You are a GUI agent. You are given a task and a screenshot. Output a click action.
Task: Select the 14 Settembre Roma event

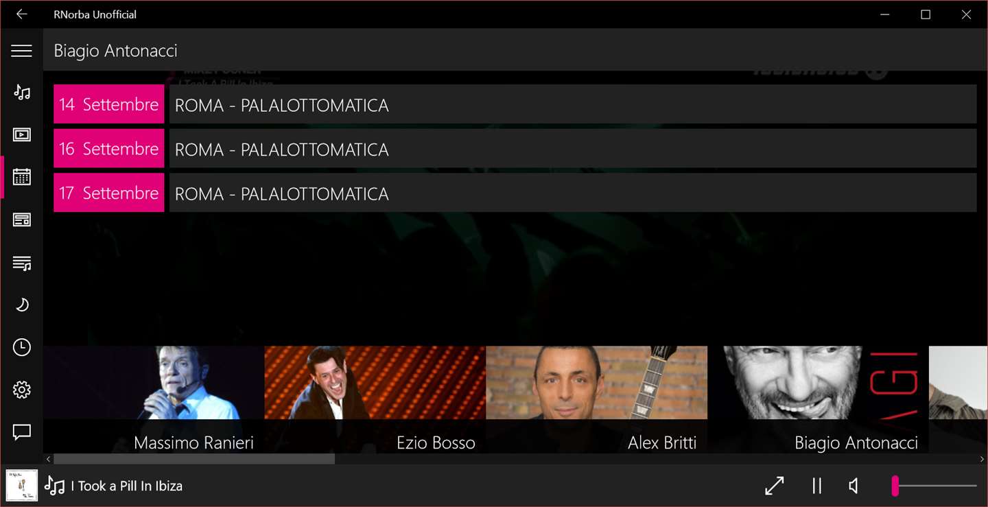coord(515,104)
